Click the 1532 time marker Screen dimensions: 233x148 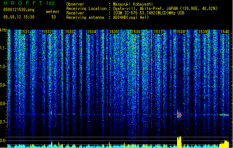47,32
